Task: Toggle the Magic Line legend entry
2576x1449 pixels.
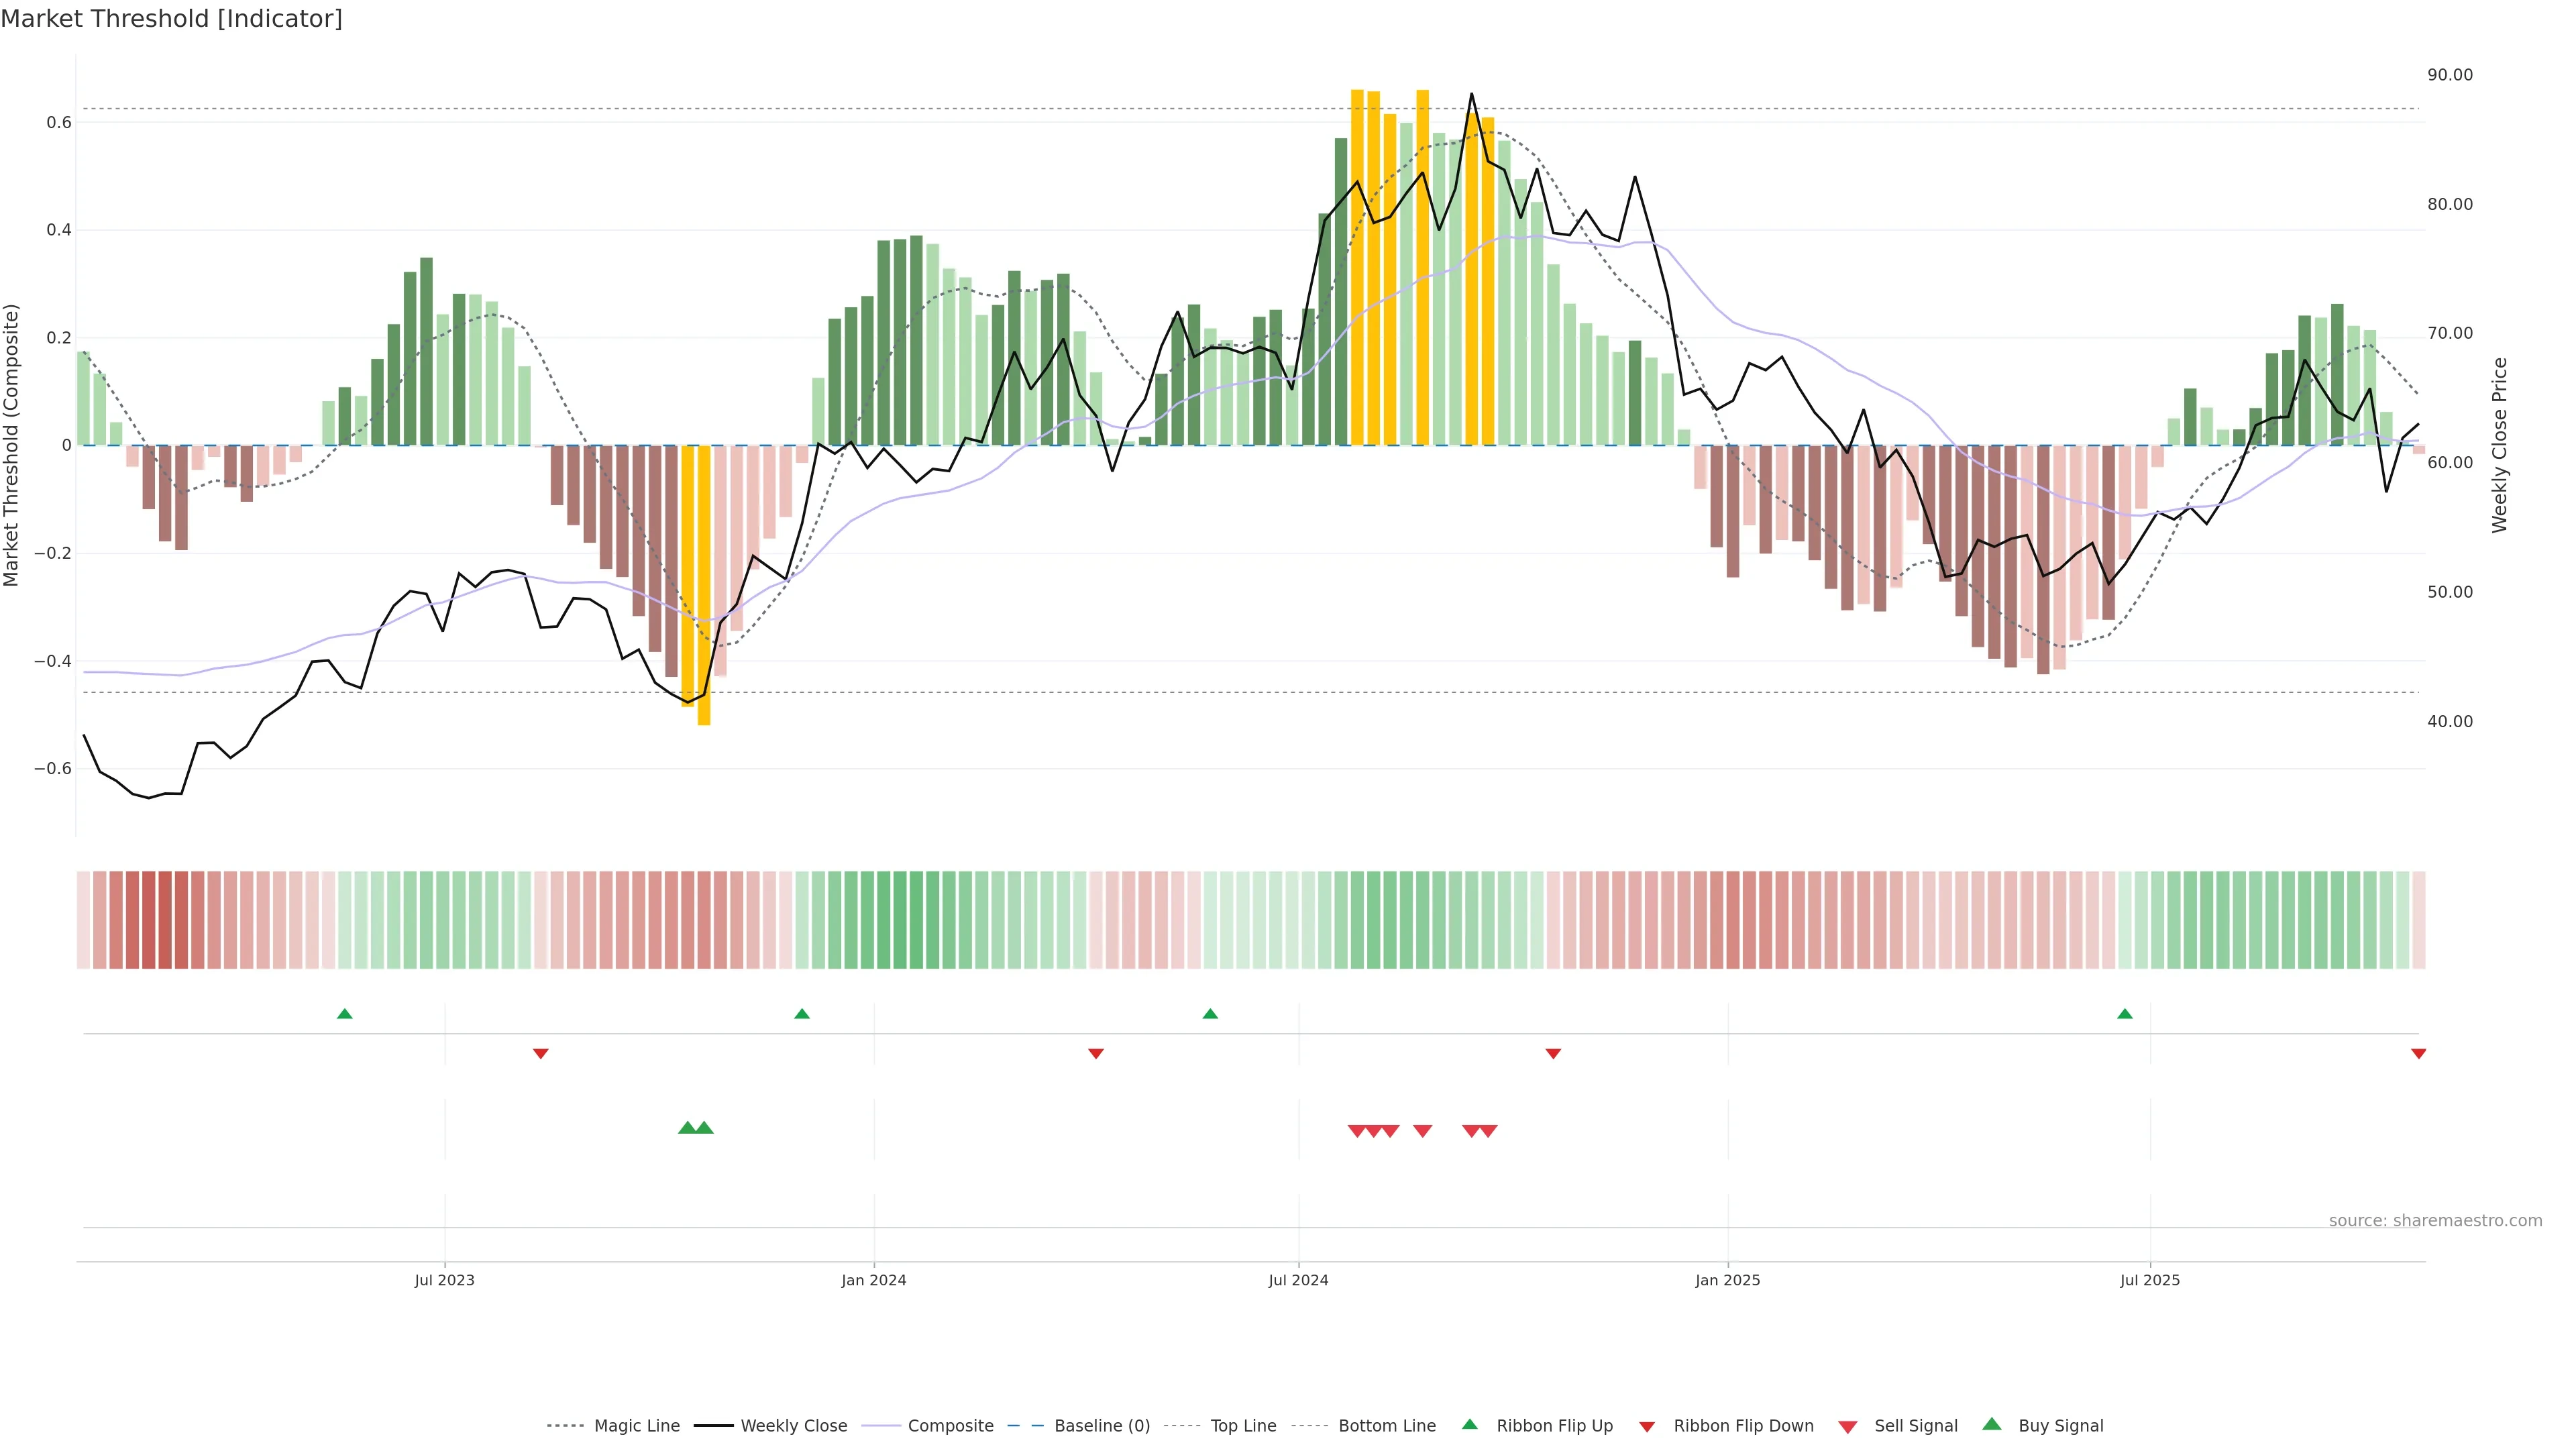Action: click(636, 1426)
